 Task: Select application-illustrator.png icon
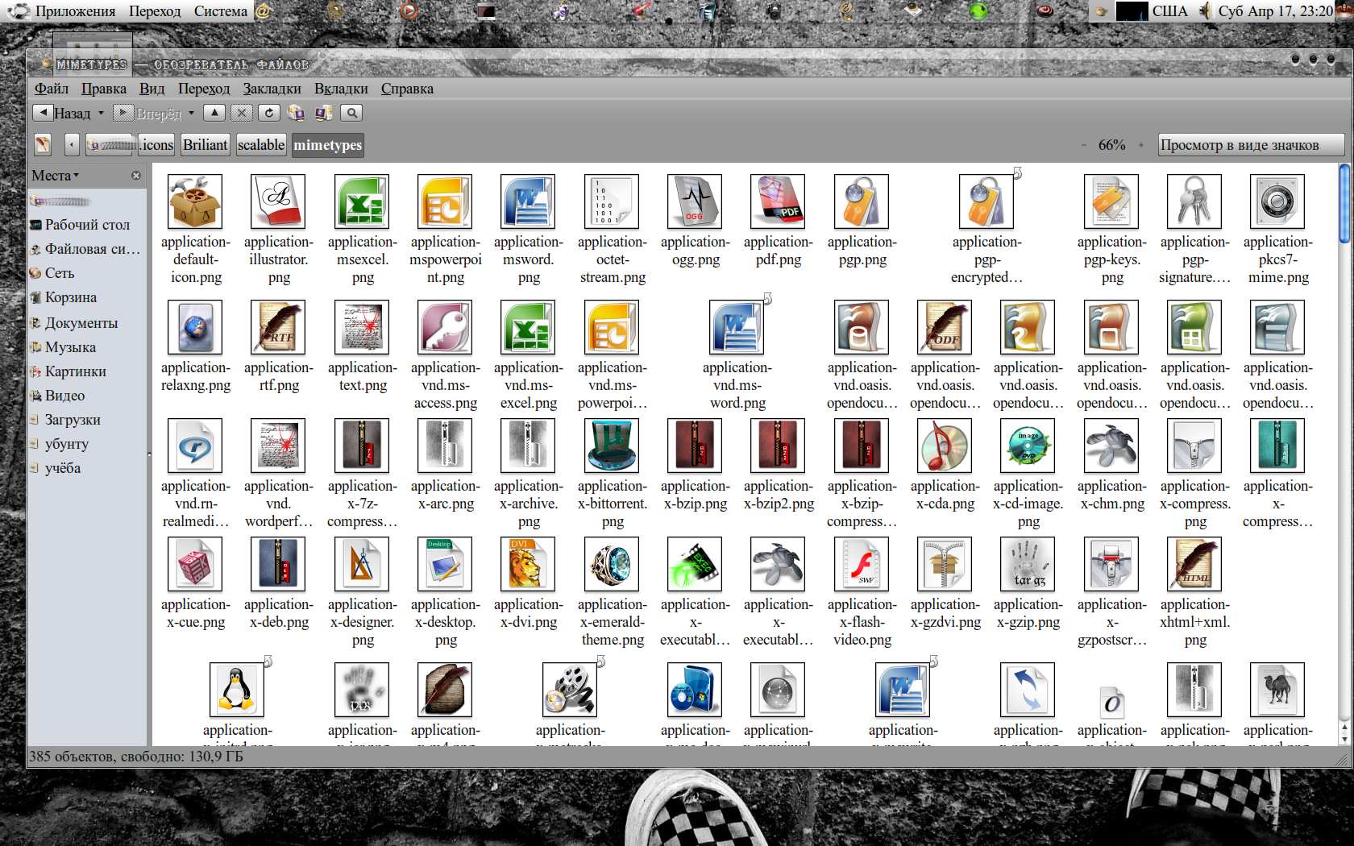coord(278,201)
